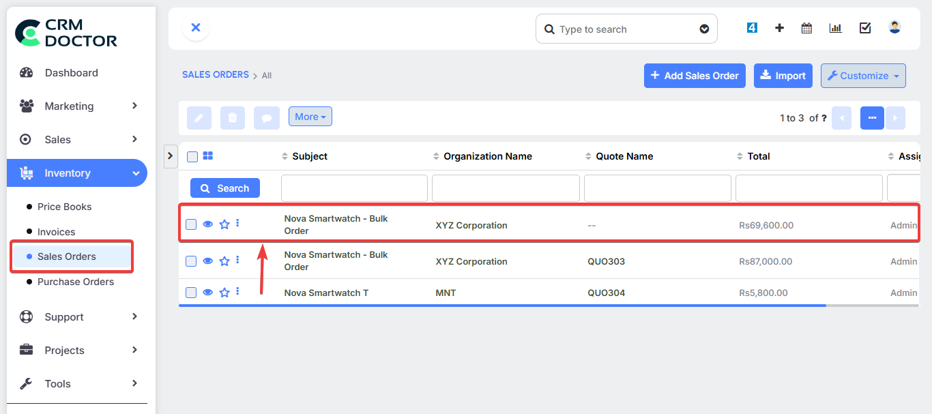Open the comment bubble toolbar icon

tap(266, 117)
